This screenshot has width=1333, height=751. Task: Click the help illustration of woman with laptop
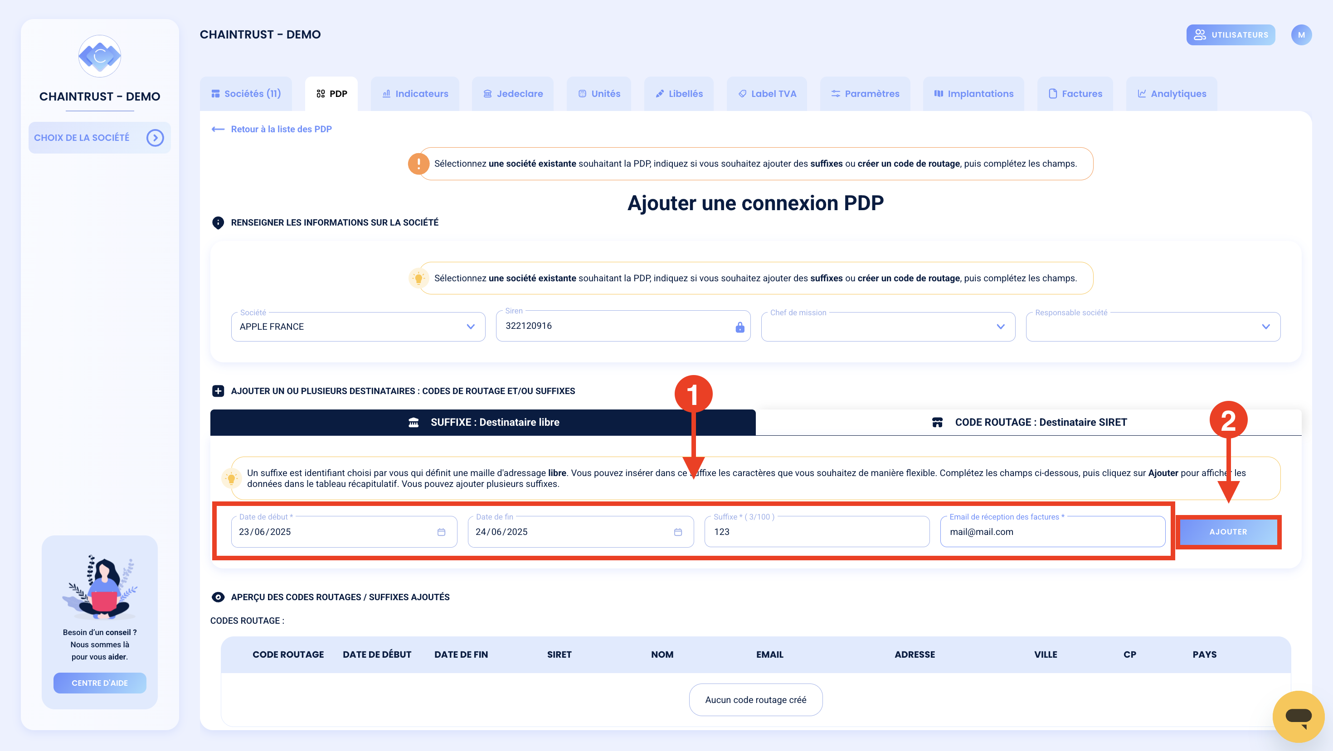(x=99, y=587)
